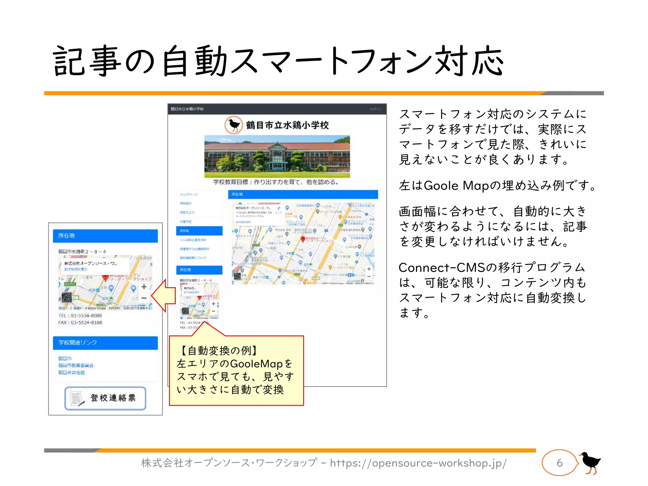Open 学校だより in the sidebar menu
The height and width of the screenshot is (486, 648).
click(187, 212)
